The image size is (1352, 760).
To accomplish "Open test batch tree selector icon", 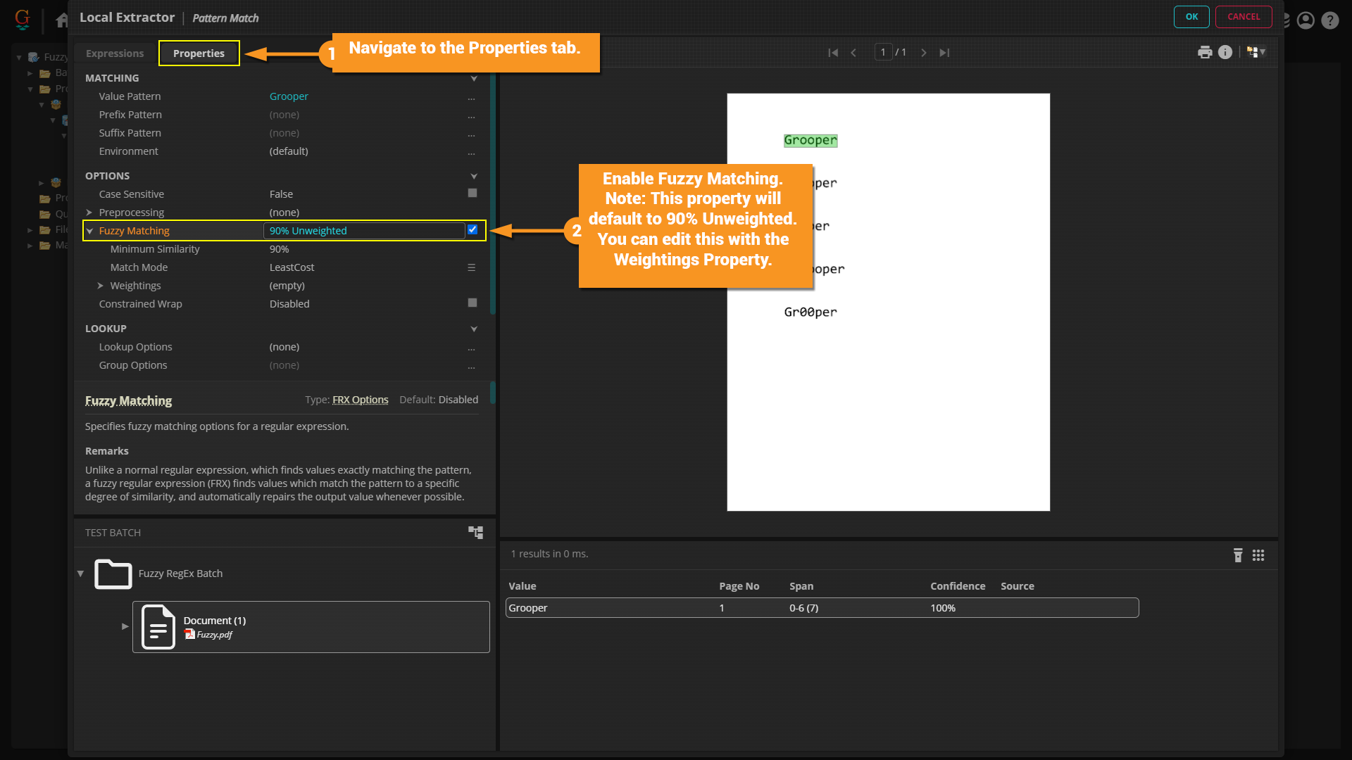I will [x=476, y=533].
